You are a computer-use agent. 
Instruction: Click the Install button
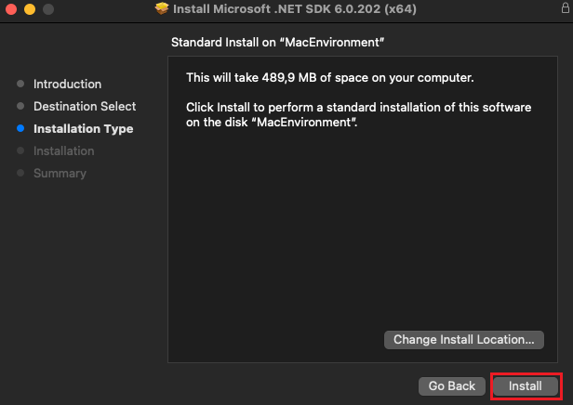point(525,385)
